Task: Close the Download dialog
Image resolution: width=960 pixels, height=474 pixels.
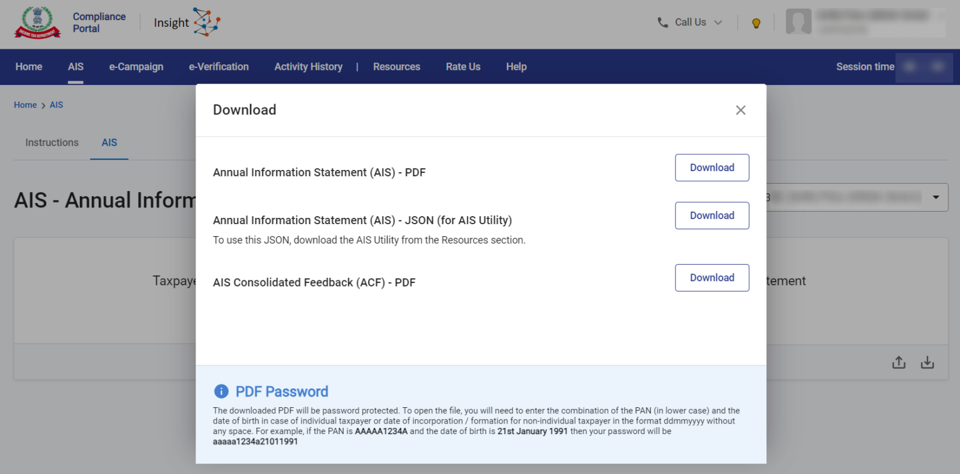Action: point(741,110)
